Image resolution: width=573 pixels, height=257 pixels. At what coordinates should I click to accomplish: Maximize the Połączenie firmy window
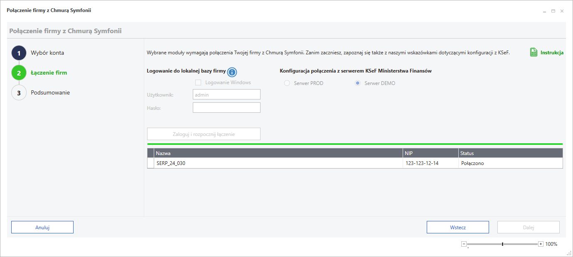(553, 11)
